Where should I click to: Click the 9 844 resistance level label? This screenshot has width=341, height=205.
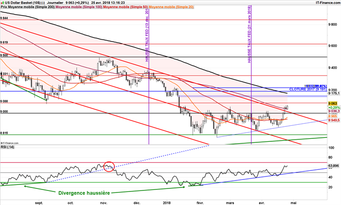(4, 18)
